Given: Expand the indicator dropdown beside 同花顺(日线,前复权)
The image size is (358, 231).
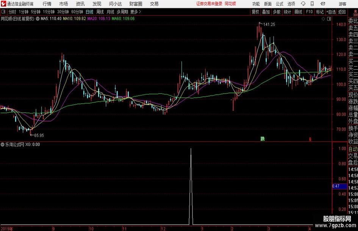Looking at the screenshot, I should (37, 19).
